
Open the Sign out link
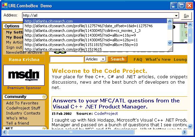coord(14,47)
